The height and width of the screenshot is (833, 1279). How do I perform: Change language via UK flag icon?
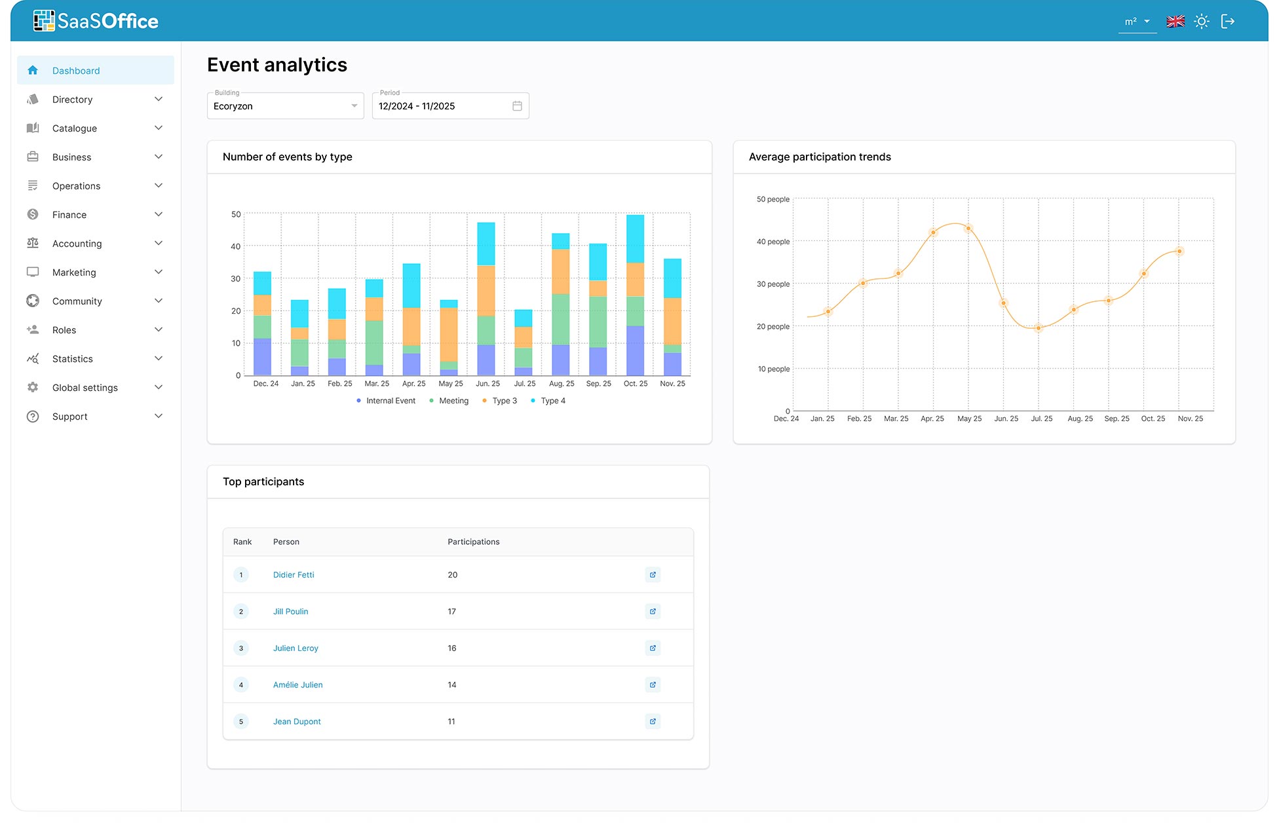(x=1175, y=21)
